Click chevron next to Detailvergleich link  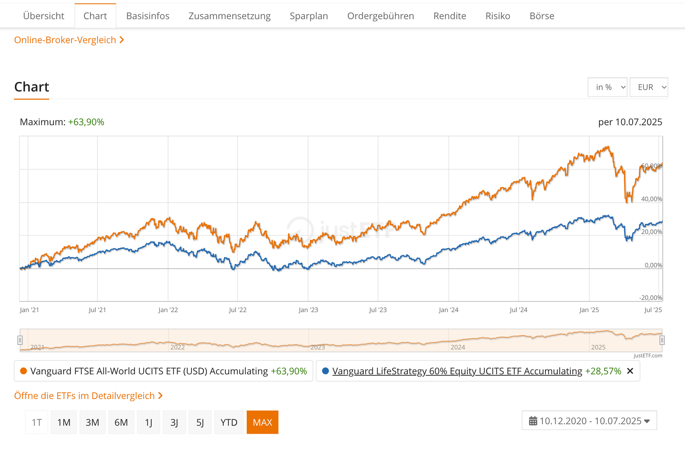coord(161,396)
